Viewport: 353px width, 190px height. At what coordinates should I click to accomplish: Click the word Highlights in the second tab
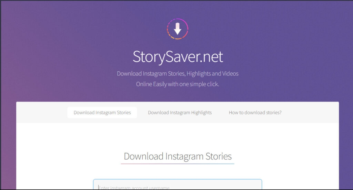tap(201, 113)
